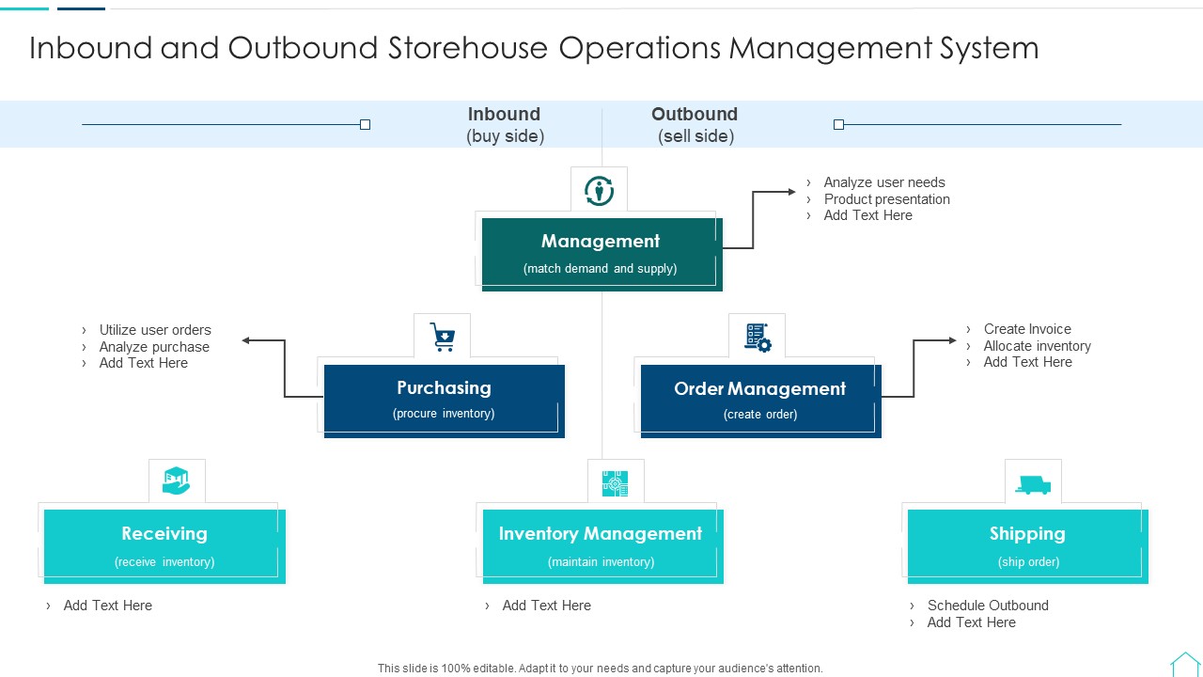Click the Shipping truck icon
This screenshot has width=1203, height=677.
click(1033, 484)
